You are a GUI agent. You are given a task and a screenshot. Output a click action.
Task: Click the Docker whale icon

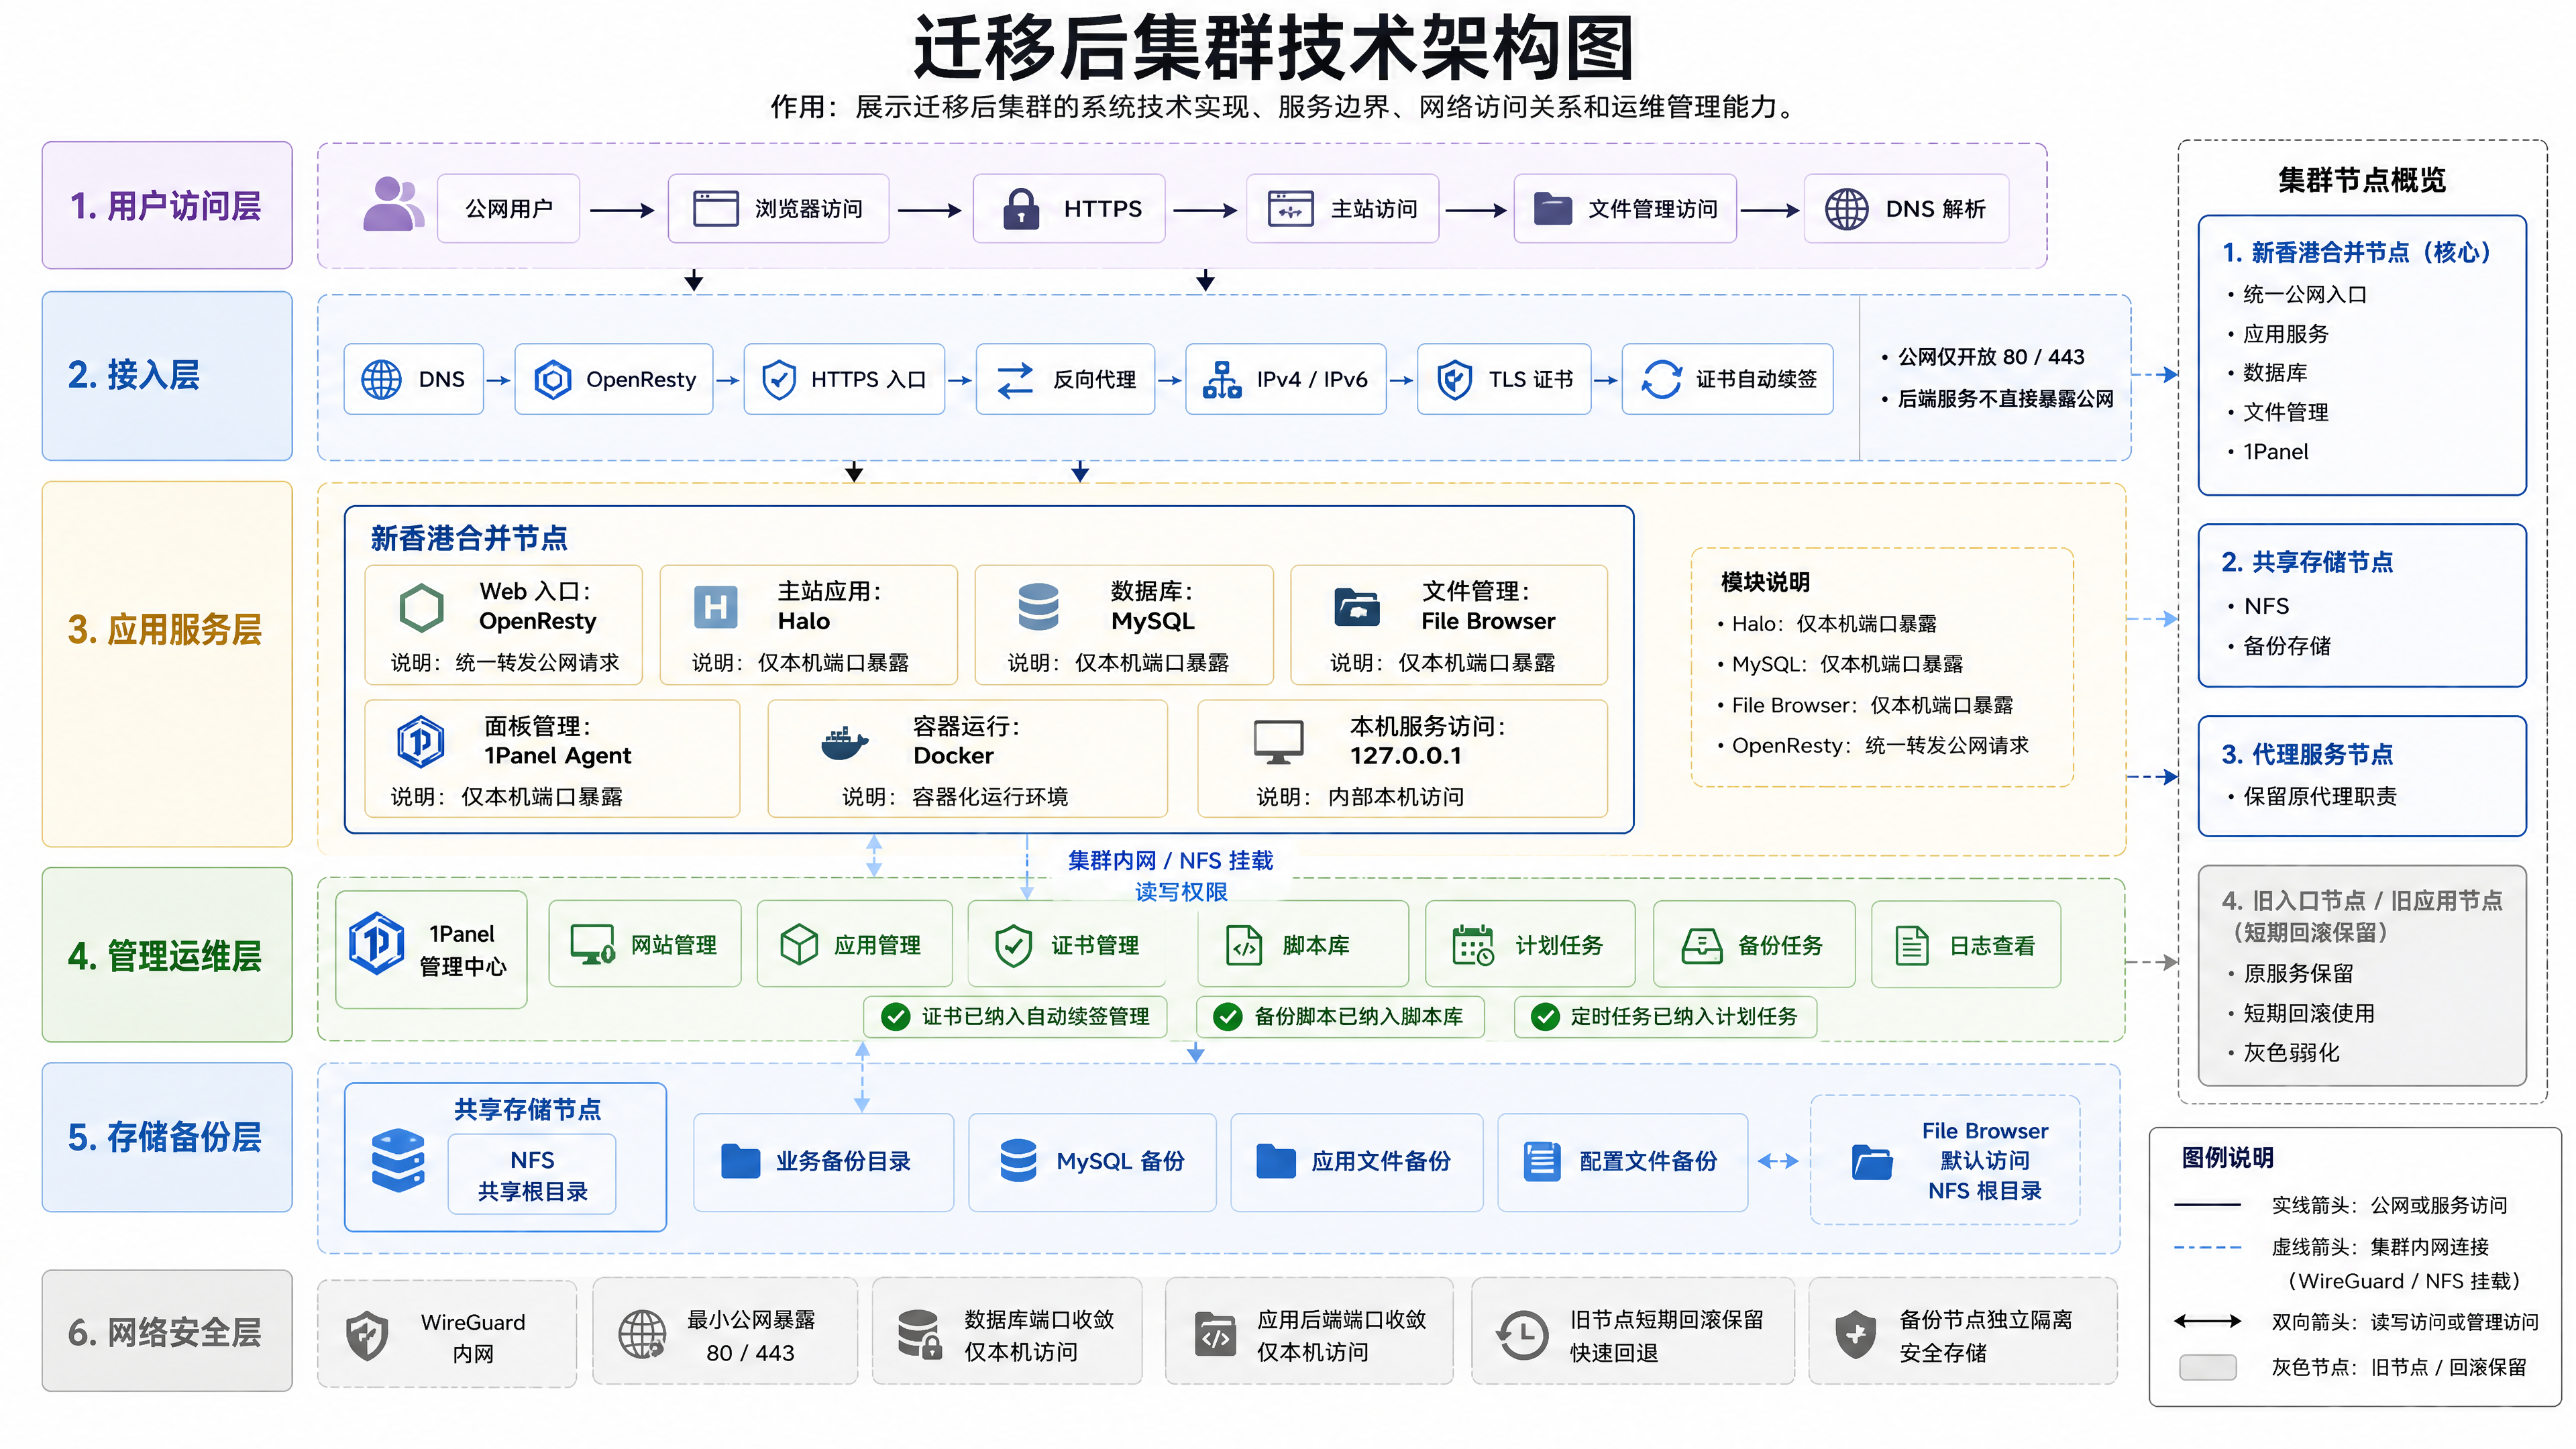point(844,743)
